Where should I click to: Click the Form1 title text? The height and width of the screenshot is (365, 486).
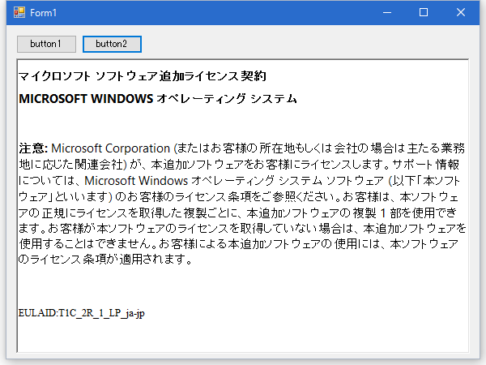44,13
